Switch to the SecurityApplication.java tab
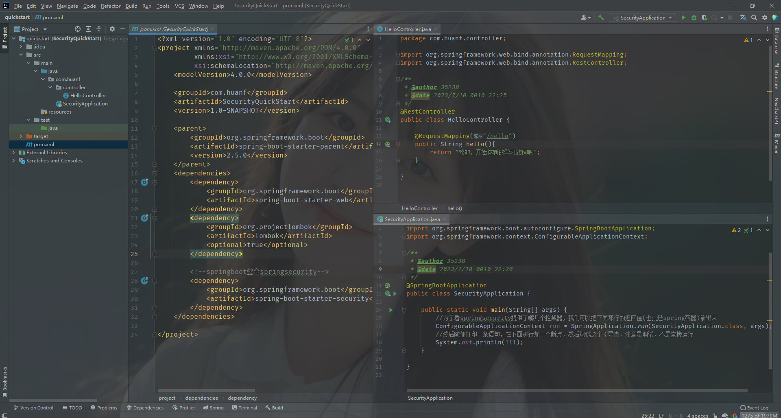 [412, 219]
